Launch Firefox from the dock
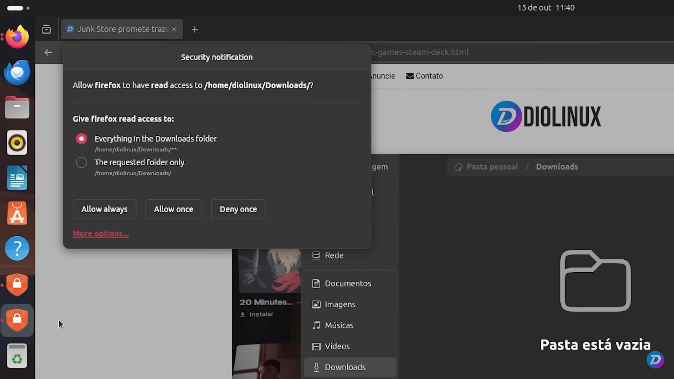This screenshot has height=379, width=674. [16, 36]
